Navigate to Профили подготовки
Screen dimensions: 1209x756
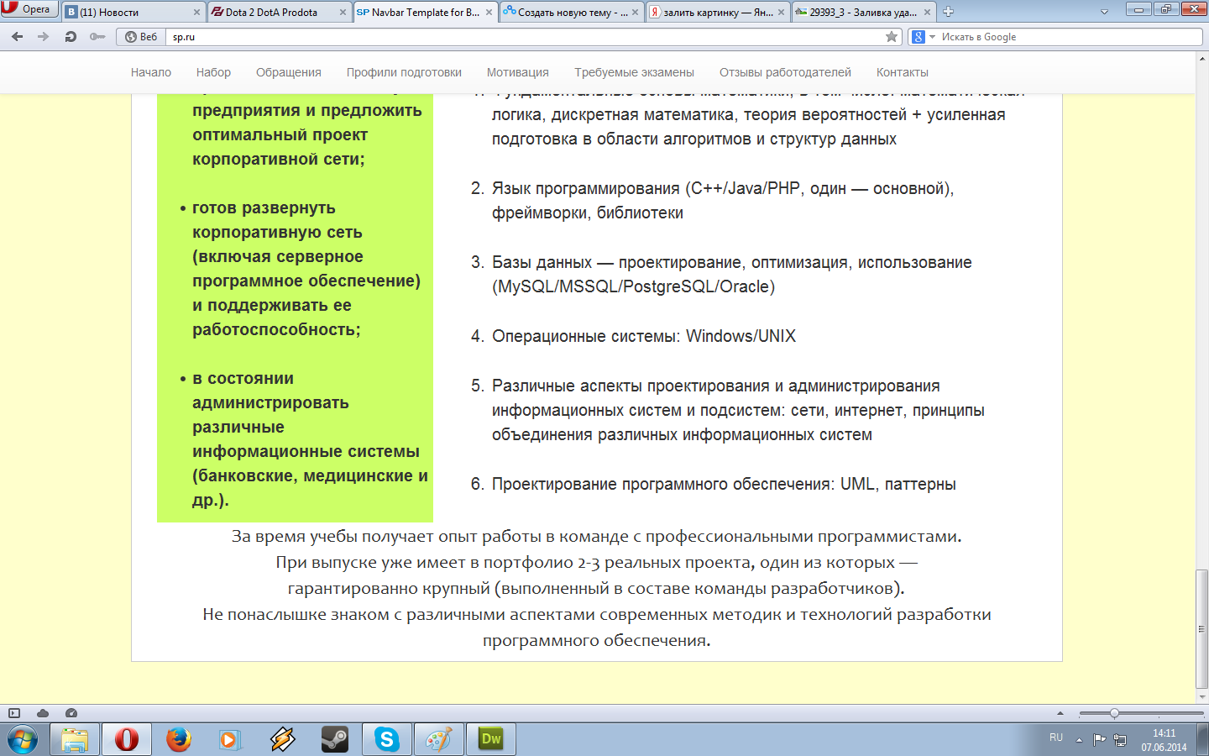tap(404, 72)
